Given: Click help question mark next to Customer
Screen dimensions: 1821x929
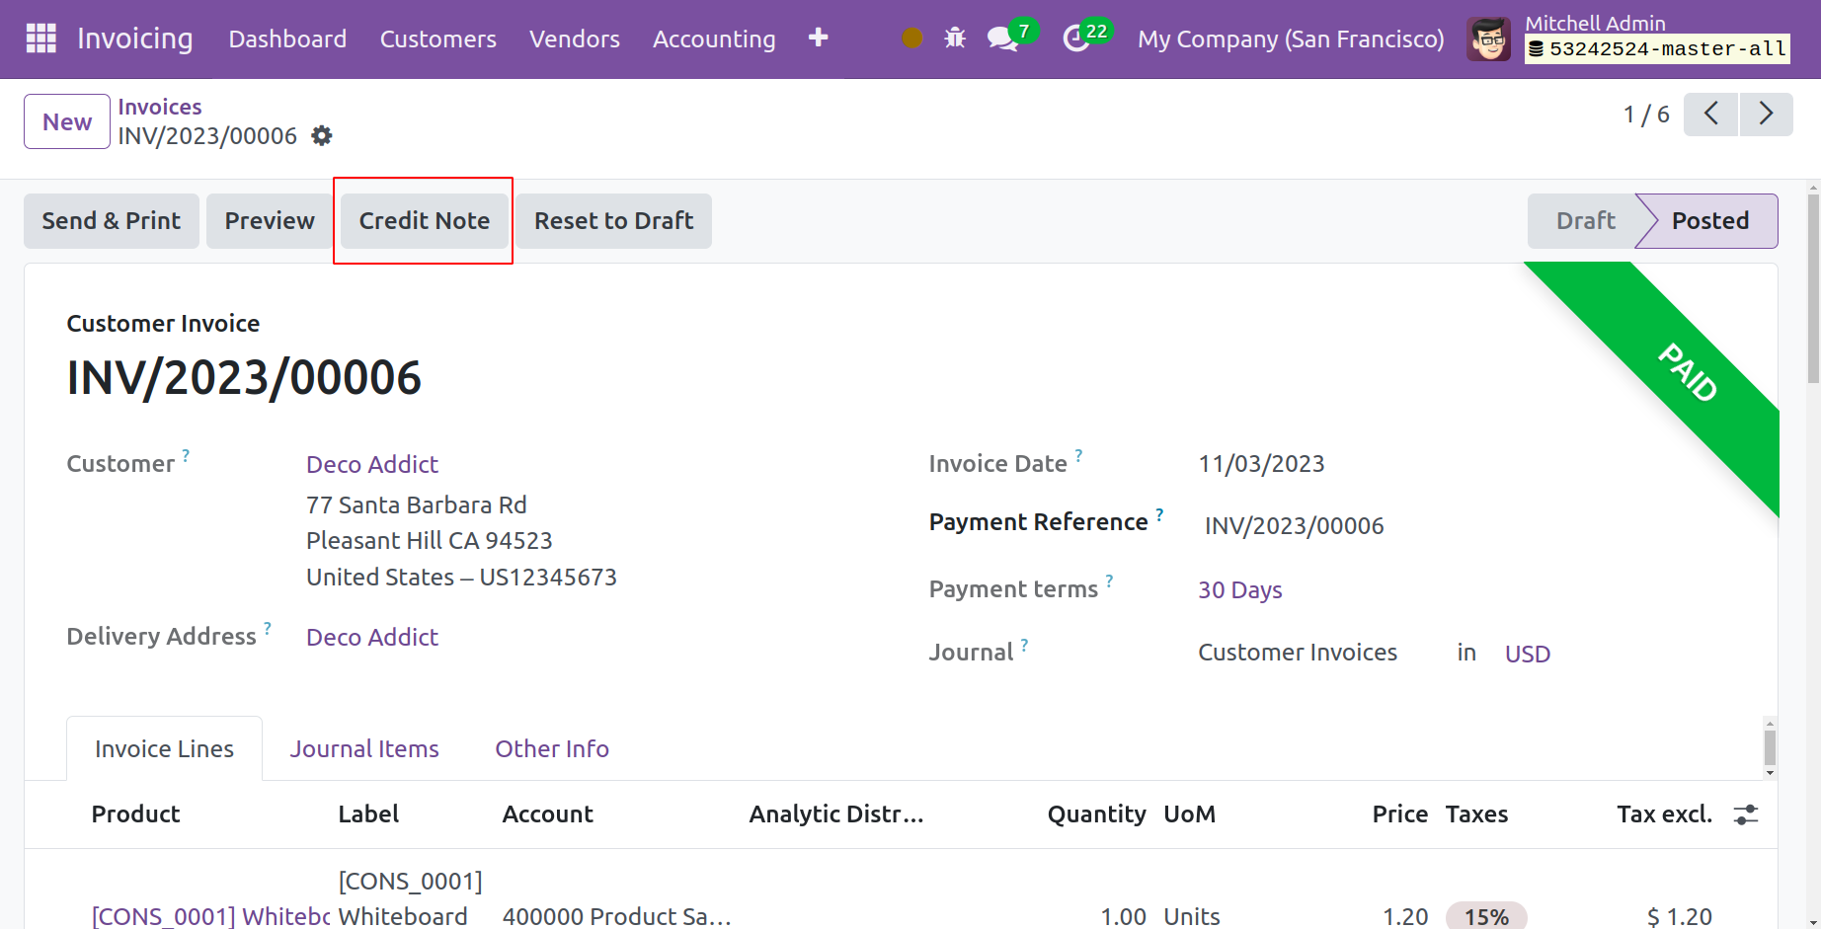Looking at the screenshot, I should click(x=186, y=455).
